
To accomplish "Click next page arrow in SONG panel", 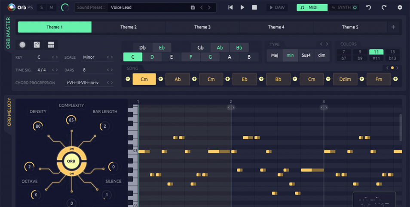I will 398,68.
